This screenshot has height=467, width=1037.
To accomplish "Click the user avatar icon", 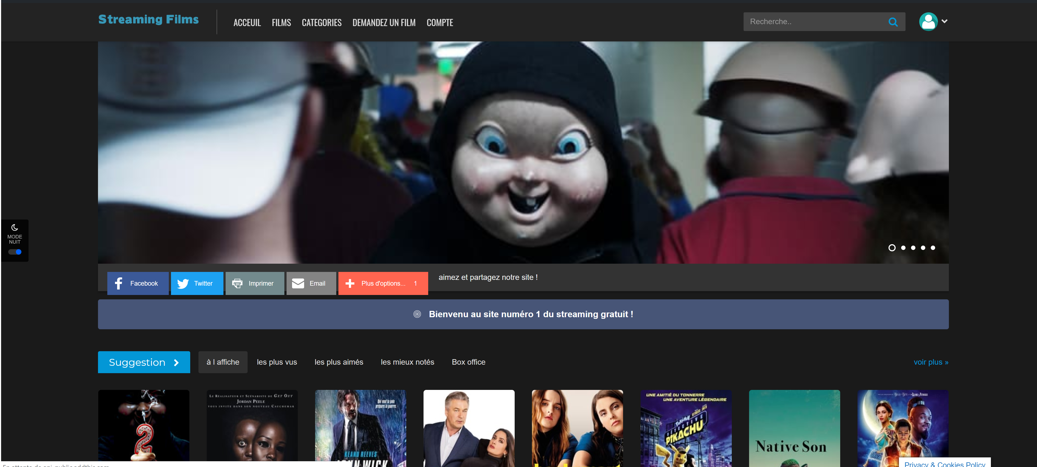I will pos(928,22).
